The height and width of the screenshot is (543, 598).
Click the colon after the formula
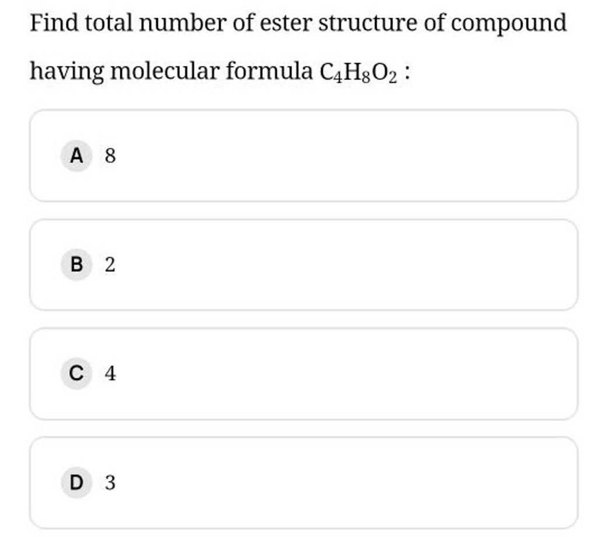point(408,72)
